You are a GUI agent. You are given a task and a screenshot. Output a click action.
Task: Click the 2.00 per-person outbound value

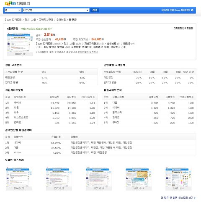191,118
